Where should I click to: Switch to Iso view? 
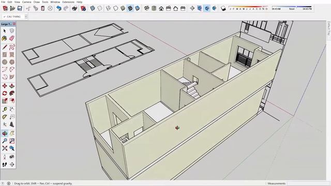tap(147, 8)
